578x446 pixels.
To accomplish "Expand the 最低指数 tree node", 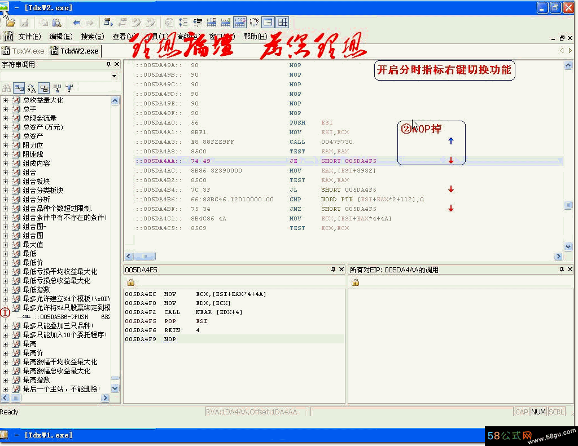I will pyautogui.click(x=5, y=290).
